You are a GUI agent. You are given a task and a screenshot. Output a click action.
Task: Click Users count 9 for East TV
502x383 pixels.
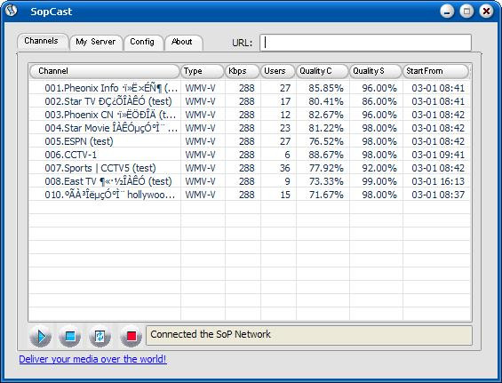288,181
